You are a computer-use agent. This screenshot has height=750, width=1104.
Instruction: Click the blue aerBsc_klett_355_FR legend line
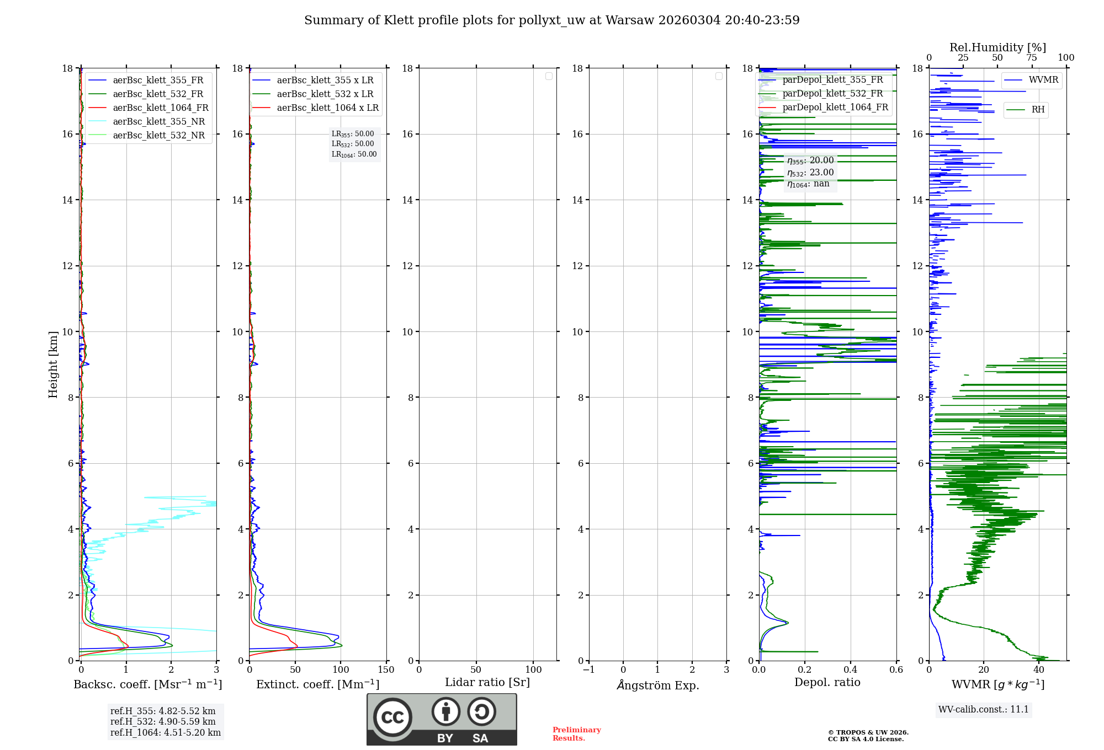(x=97, y=81)
